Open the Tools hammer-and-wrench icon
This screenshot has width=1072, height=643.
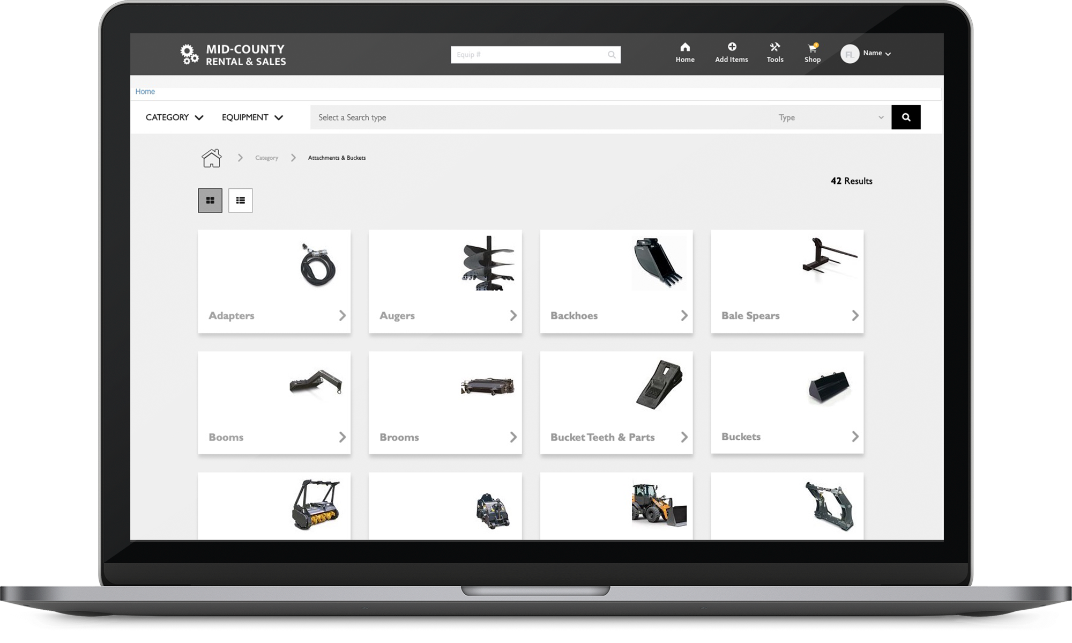pyautogui.click(x=775, y=52)
